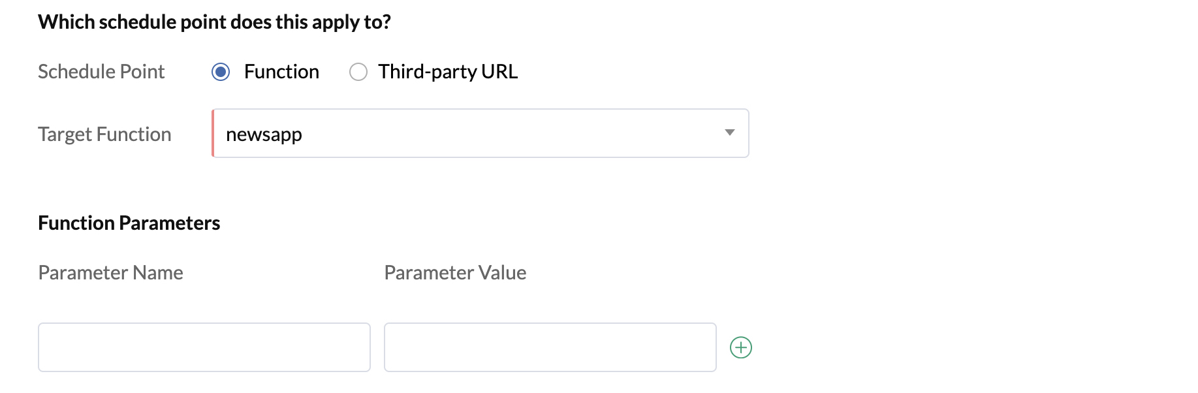Click the 'Parameter Value' column label

tap(455, 273)
